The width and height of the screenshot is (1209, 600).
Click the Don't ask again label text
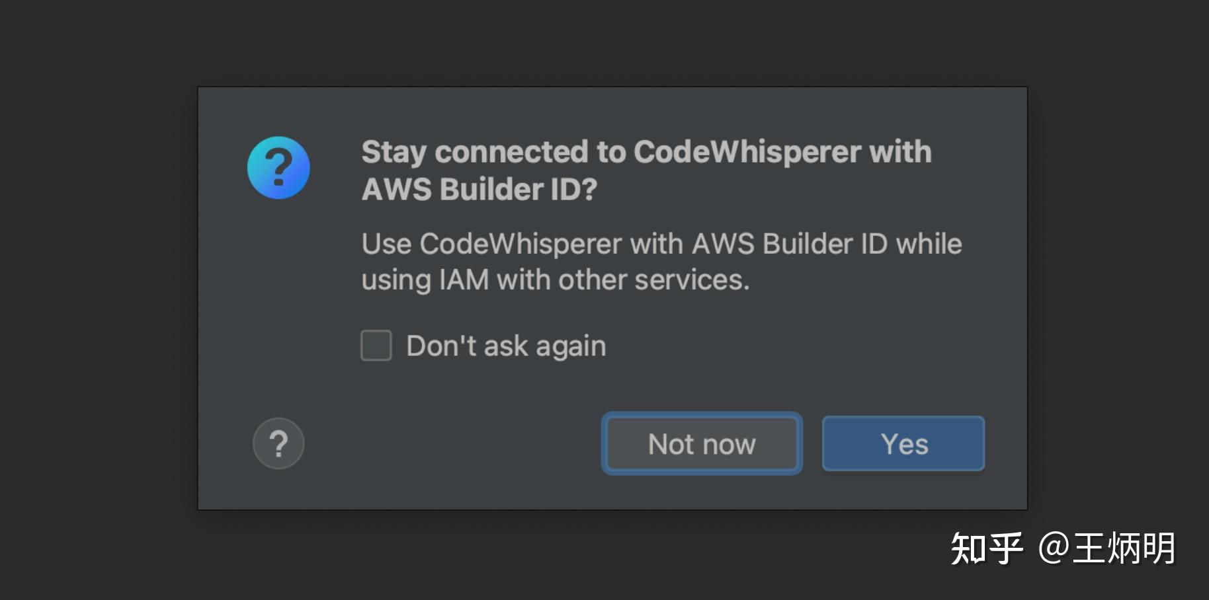point(505,345)
